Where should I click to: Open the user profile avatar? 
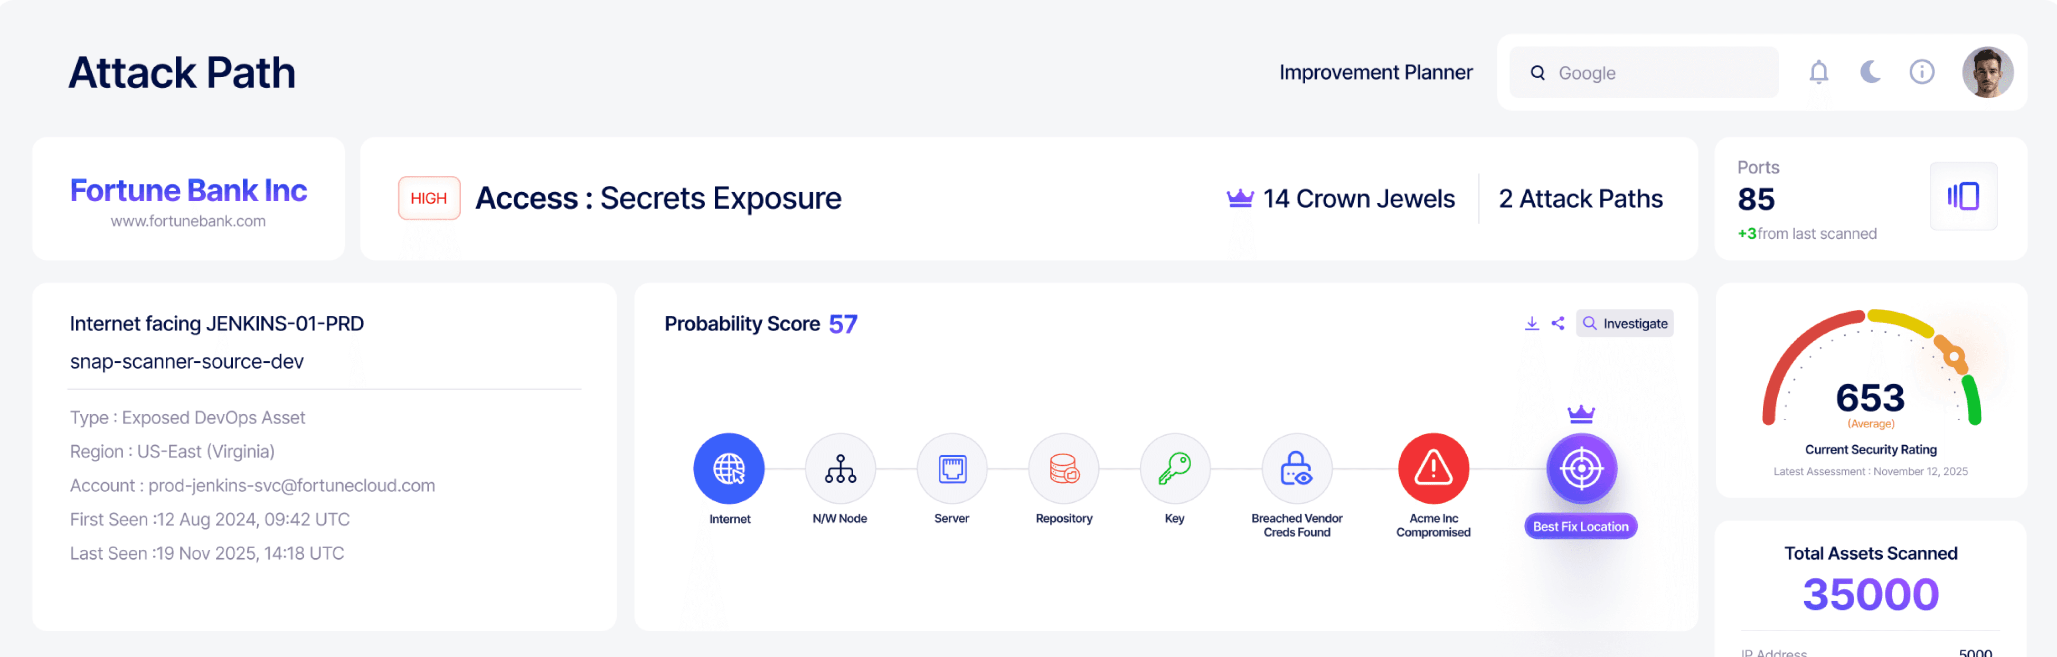[1987, 73]
